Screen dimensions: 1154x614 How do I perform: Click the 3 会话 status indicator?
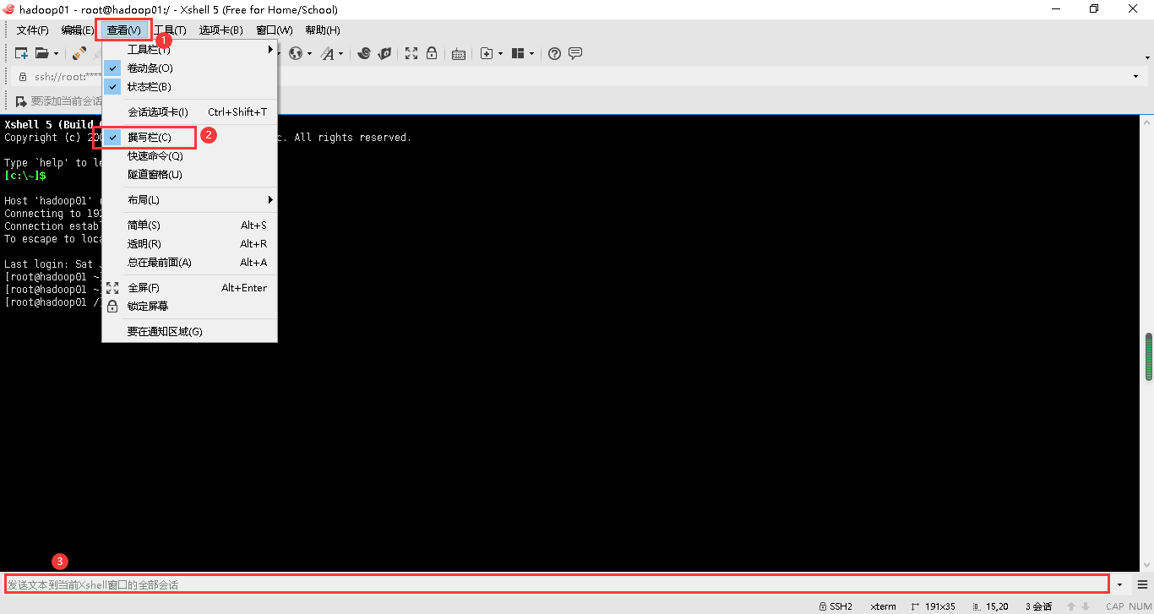click(1038, 606)
